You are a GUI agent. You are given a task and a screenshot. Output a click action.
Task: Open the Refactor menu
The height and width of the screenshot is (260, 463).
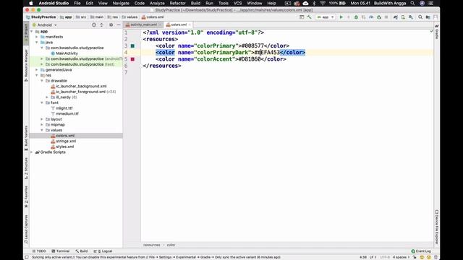point(177,3)
